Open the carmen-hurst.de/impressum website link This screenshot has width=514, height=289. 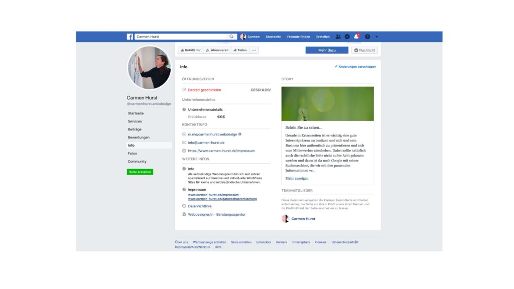click(221, 151)
